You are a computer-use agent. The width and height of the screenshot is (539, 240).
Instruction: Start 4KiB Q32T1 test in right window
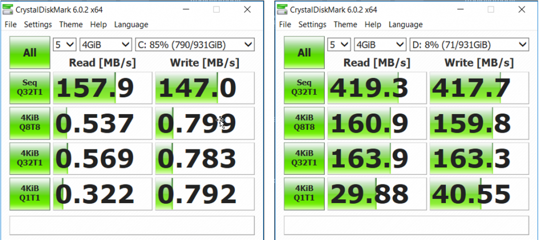point(304,158)
